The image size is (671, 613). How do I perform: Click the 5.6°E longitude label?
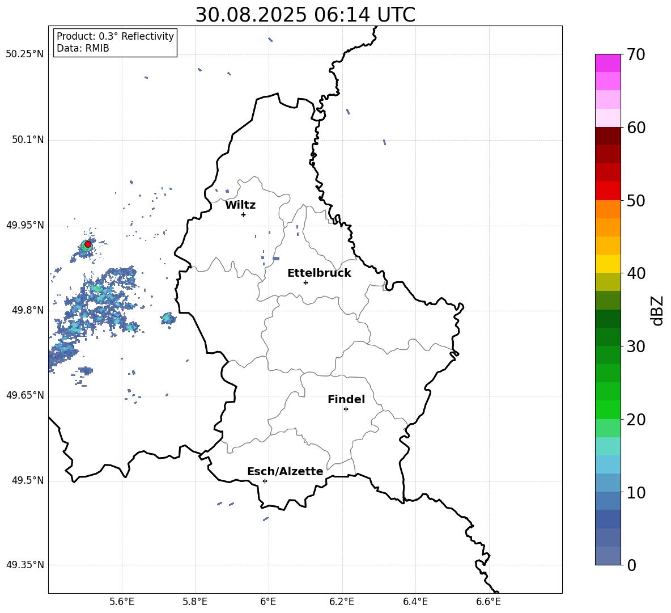[122, 602]
